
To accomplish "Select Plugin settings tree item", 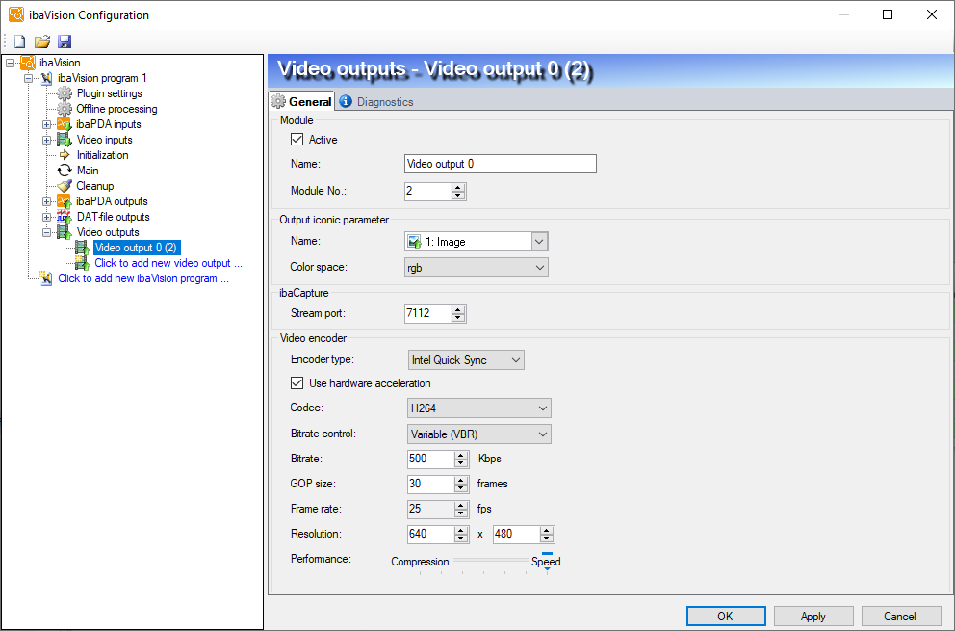I will [x=109, y=93].
